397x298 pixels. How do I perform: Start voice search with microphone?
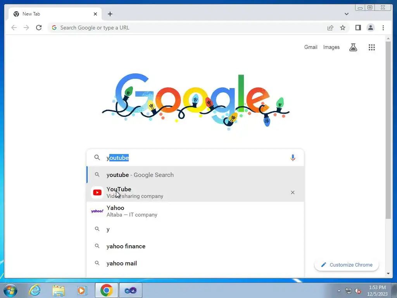293,158
